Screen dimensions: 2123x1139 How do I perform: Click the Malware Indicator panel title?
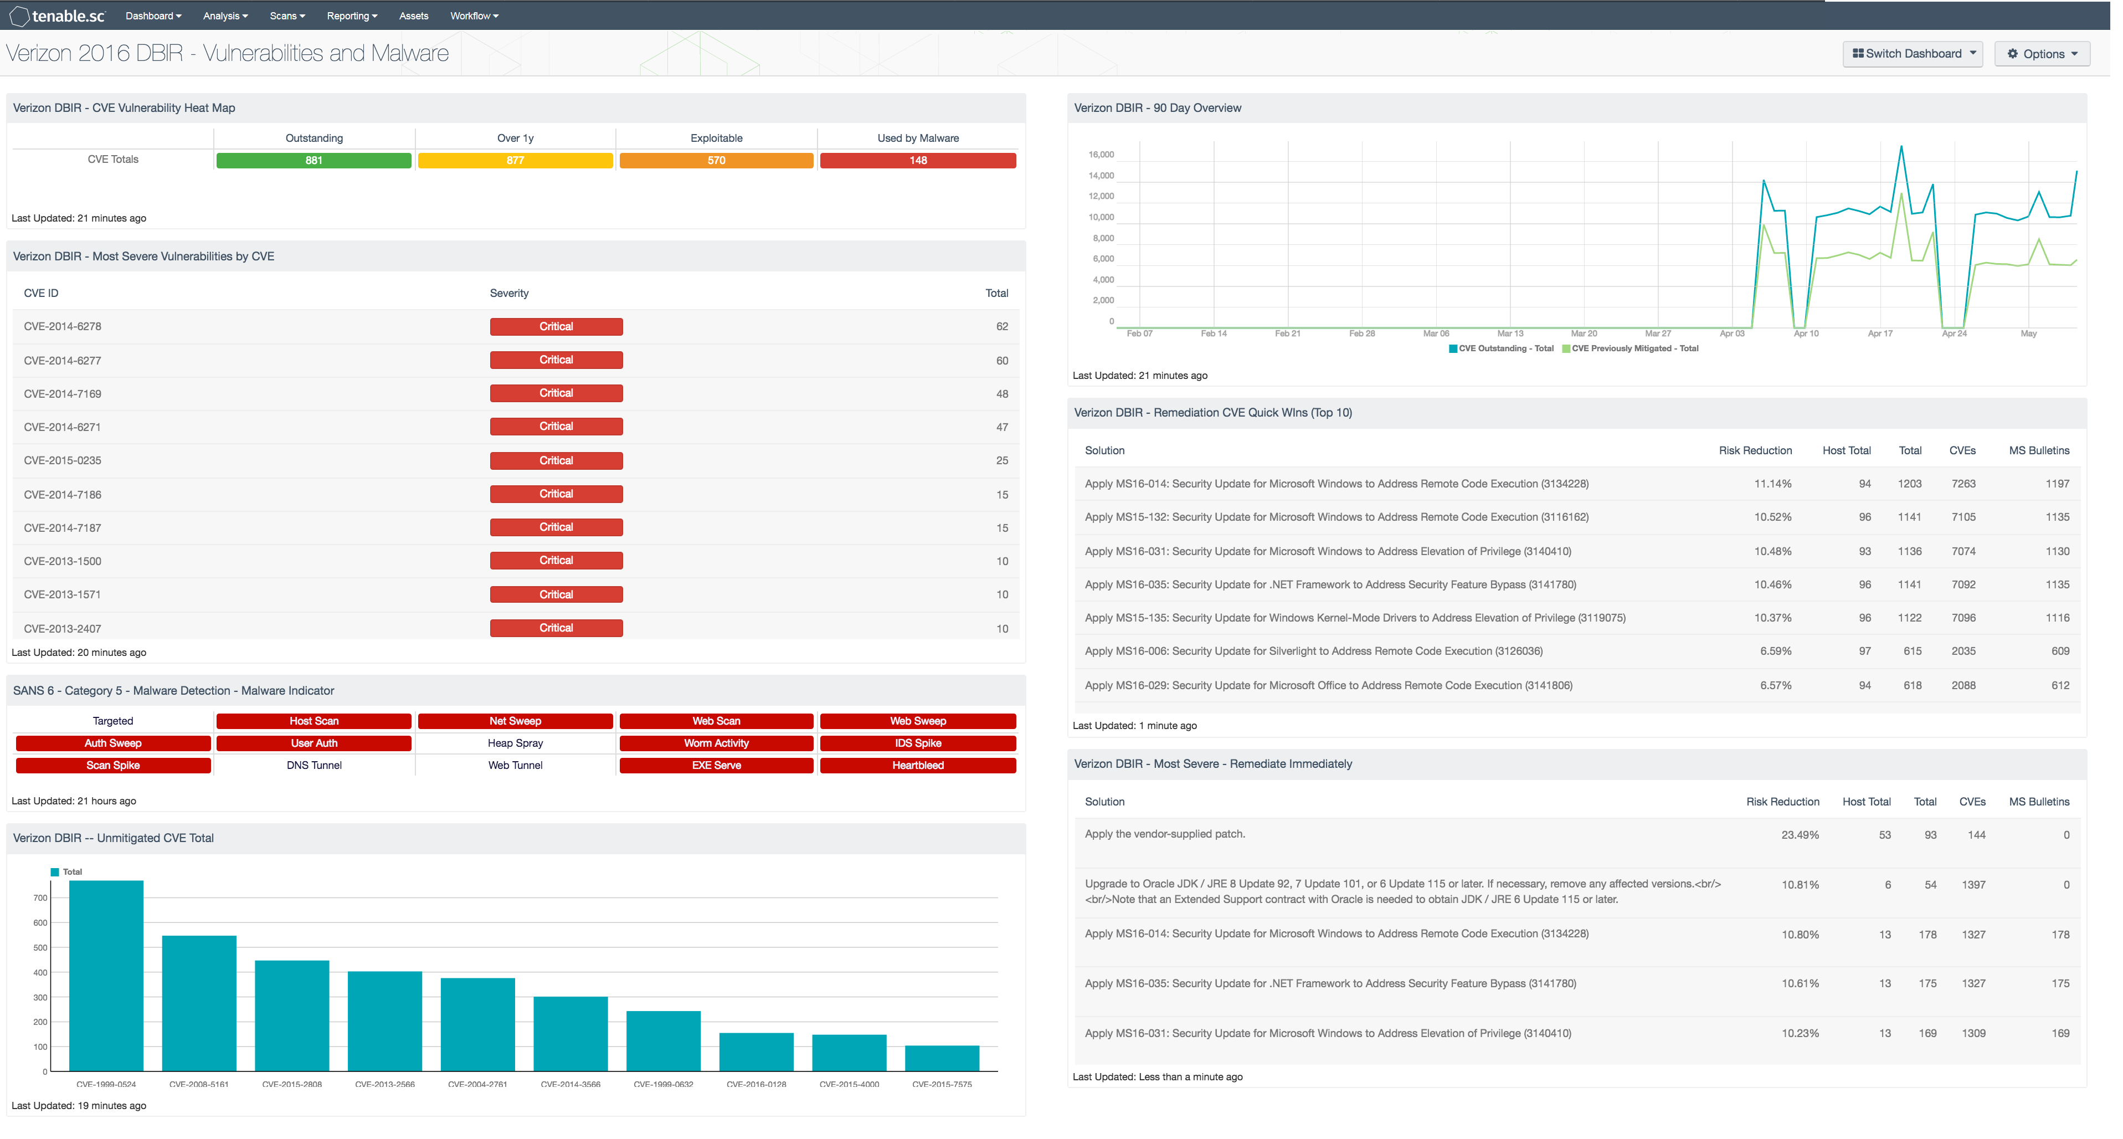point(173,691)
